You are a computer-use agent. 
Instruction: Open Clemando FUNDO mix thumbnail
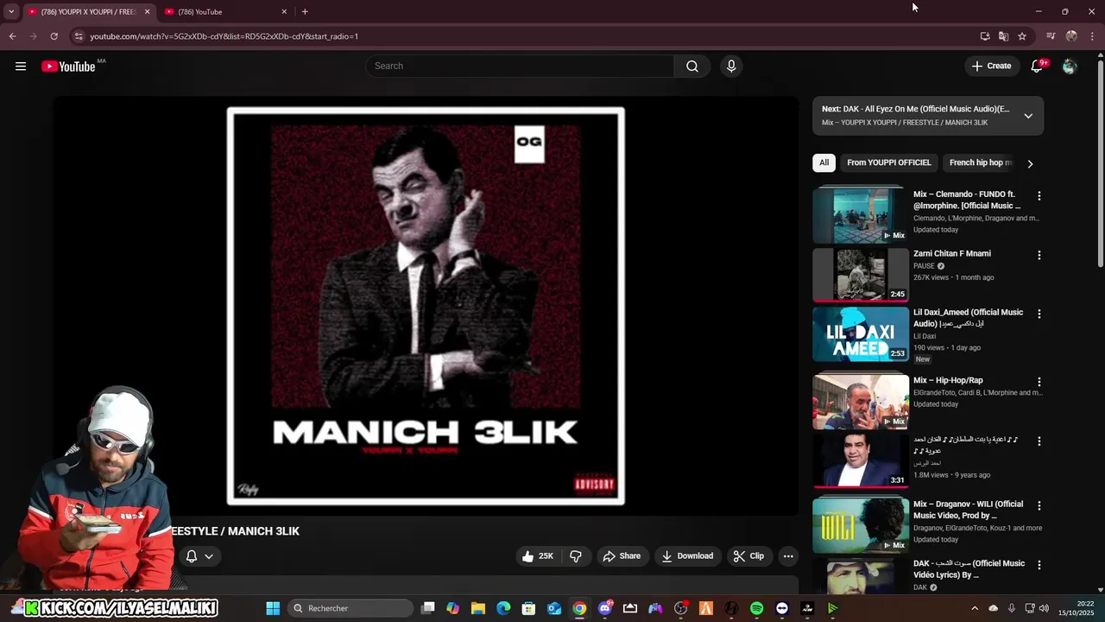pos(861,216)
